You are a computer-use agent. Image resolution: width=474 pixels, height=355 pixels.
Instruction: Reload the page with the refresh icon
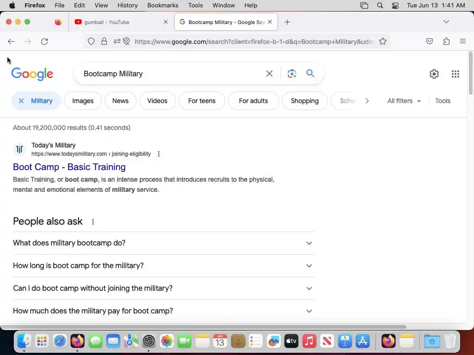pyautogui.click(x=44, y=41)
